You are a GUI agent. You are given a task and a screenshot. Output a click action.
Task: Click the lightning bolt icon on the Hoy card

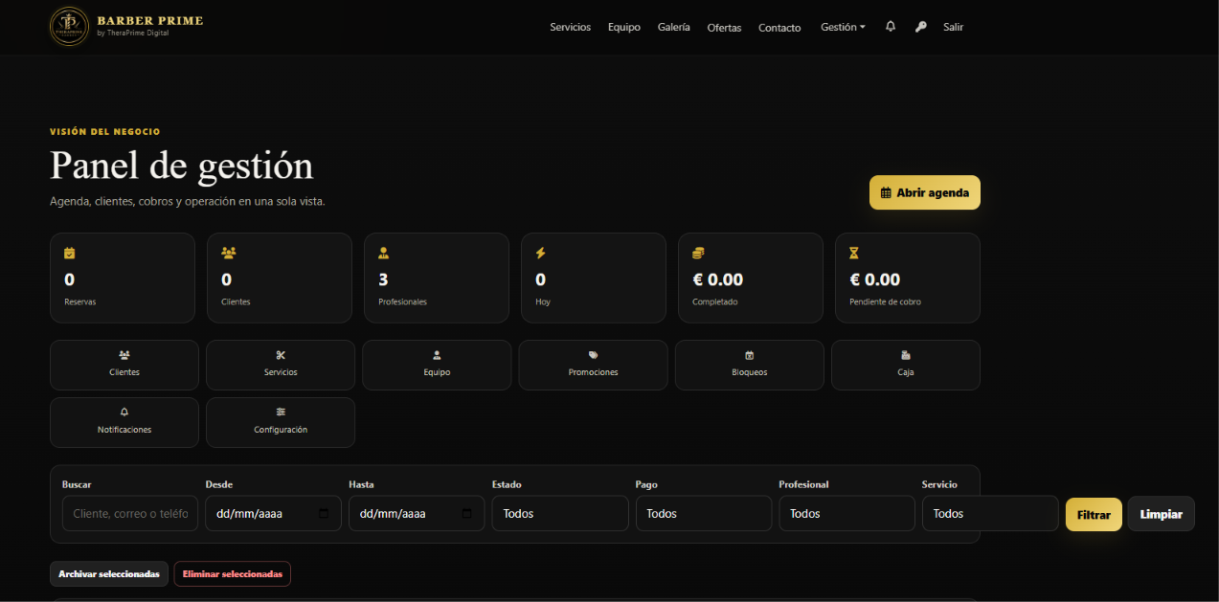[540, 253]
